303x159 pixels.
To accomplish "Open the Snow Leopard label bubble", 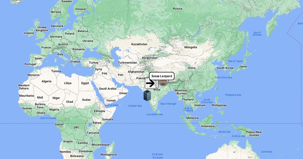I will tap(162, 76).
